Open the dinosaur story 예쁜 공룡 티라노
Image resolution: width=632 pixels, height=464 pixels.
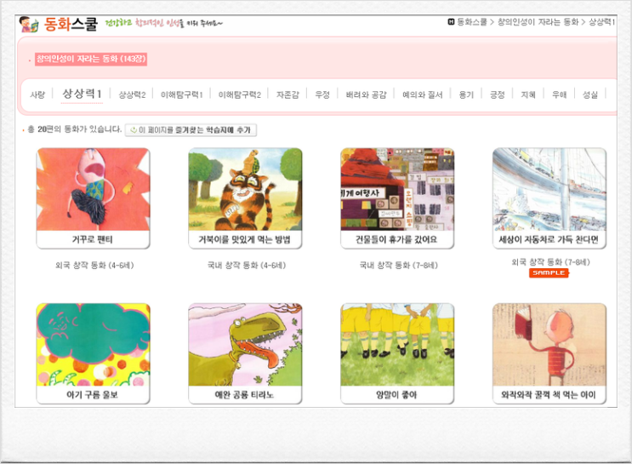pos(245,345)
